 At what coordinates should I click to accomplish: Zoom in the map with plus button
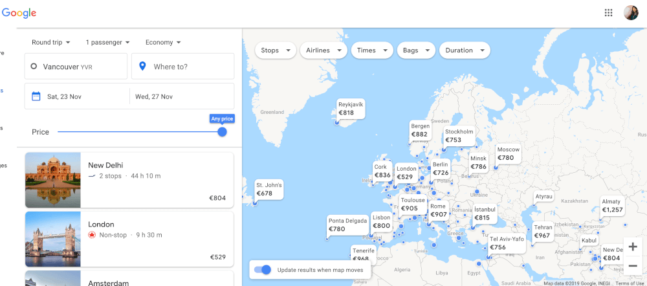pos(633,247)
